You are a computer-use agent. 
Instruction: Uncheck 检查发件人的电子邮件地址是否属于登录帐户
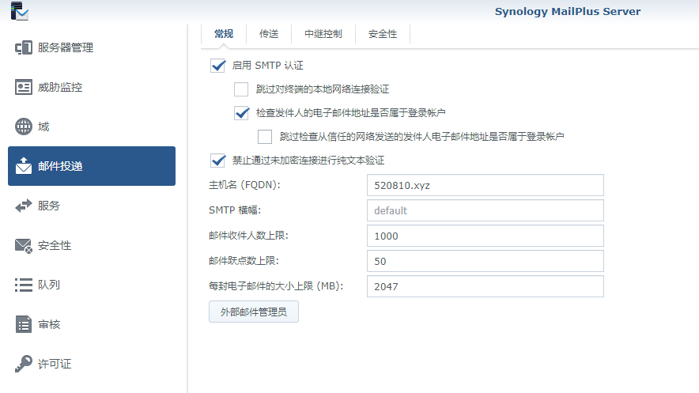click(242, 113)
